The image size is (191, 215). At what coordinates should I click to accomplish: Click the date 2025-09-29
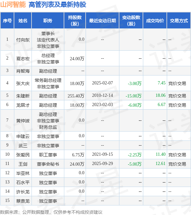[x=103, y=163]
